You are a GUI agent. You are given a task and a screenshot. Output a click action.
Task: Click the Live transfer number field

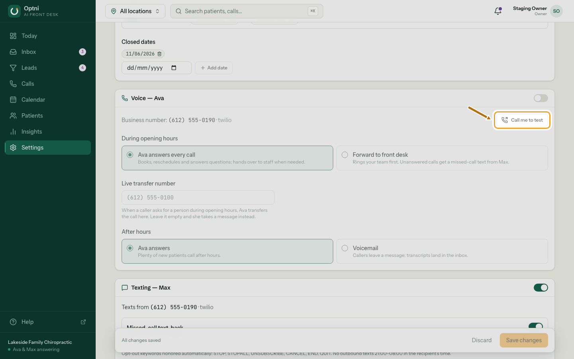[x=198, y=197]
